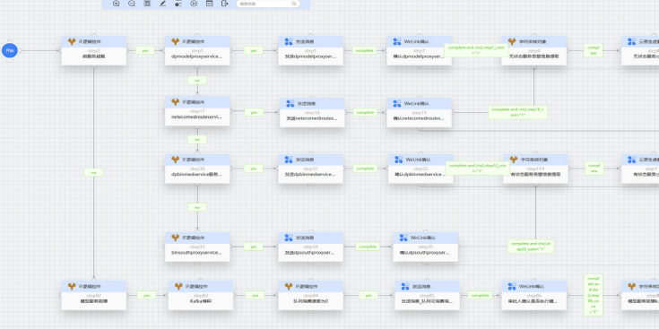This screenshot has height=329, width=659.
Task: Select 'complete' label right of step114 node
Action: [x=594, y=168]
